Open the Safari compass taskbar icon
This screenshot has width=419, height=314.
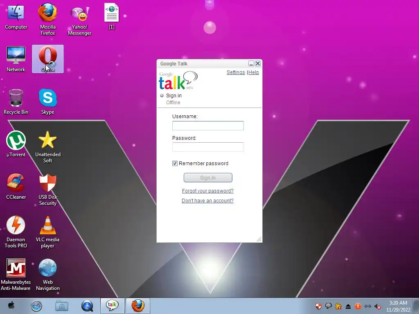coord(36,306)
